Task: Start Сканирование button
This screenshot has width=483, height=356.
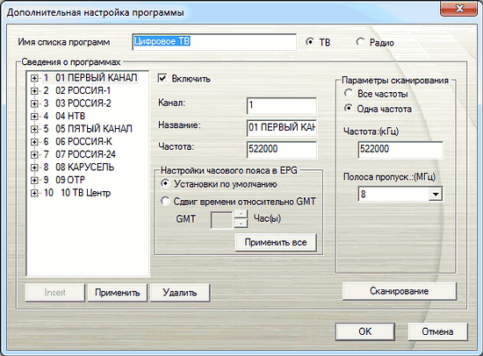Action: (400, 291)
